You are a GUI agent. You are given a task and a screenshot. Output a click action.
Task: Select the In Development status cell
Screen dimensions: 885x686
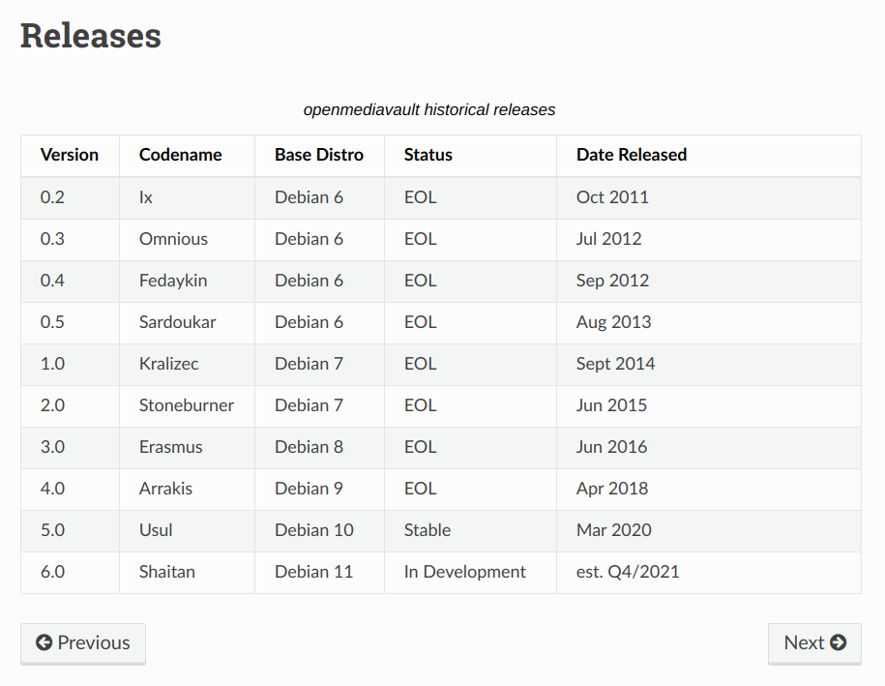click(465, 572)
